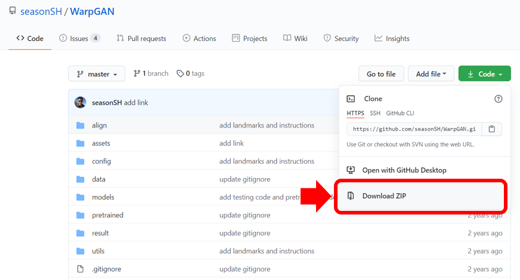Click result row '2 years ago' timestamp
Screen dimensions: 520x280
pyautogui.click(x=485, y=234)
